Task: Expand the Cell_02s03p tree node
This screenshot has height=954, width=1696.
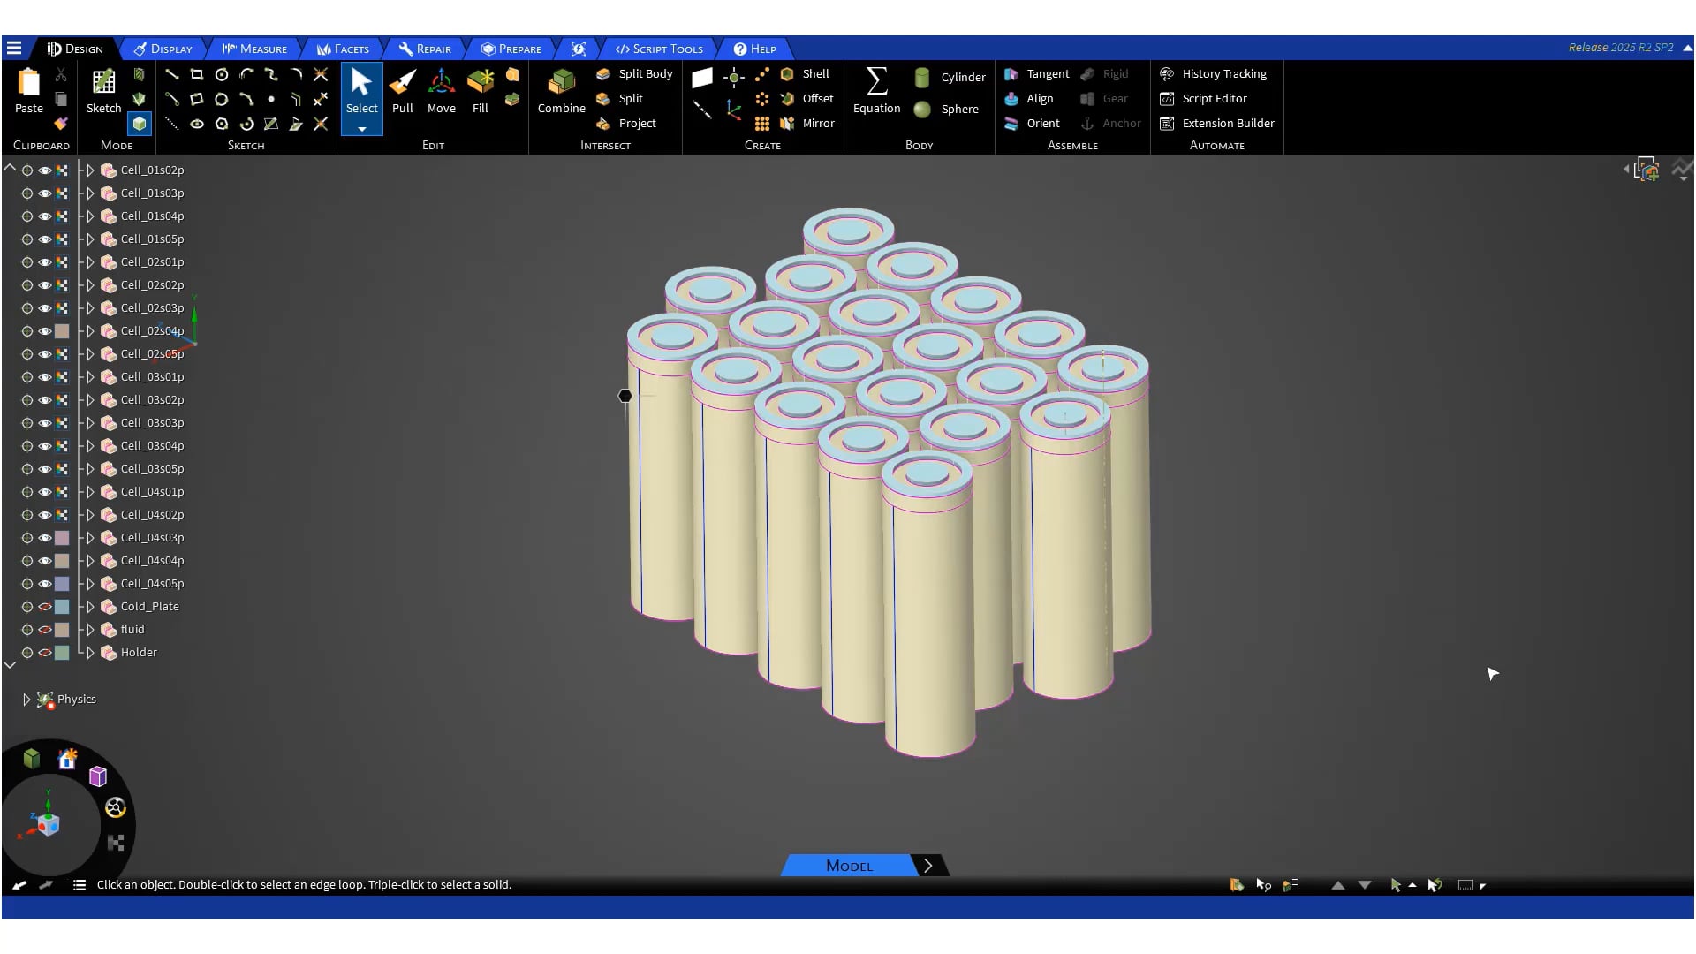Action: [90, 308]
